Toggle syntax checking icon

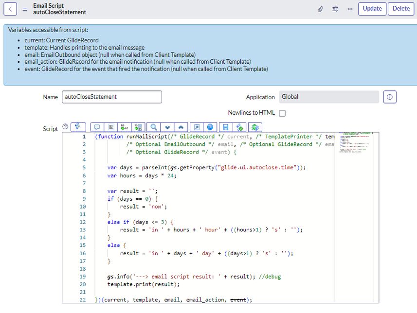point(239,127)
